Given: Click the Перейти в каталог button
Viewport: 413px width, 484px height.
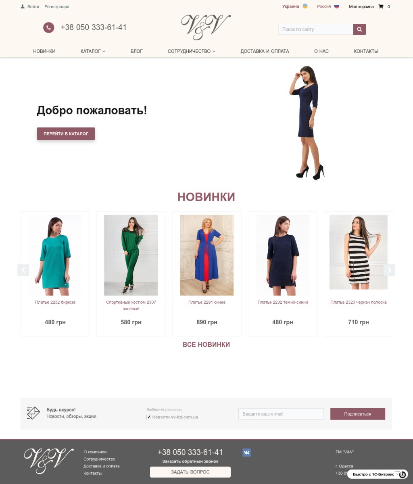Looking at the screenshot, I should click(x=66, y=134).
